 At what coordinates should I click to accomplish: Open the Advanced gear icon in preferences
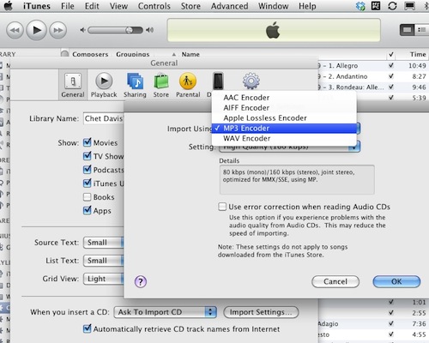251,81
